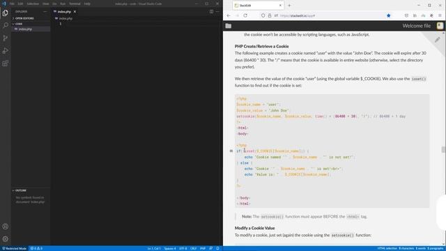446x251 pixels.
Task: Open the Explorer view in VS Code
Action: [x=5, y=13]
